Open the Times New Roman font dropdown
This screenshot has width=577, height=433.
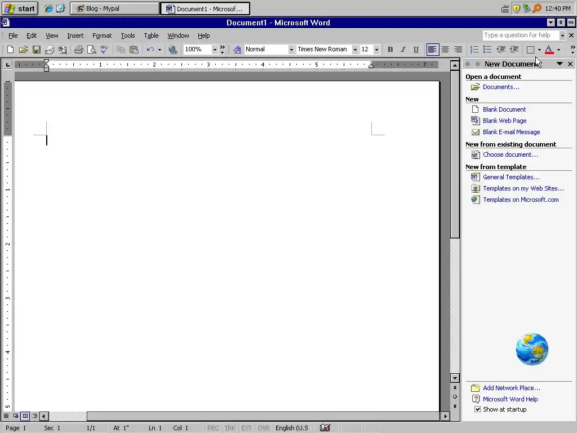tap(355, 50)
